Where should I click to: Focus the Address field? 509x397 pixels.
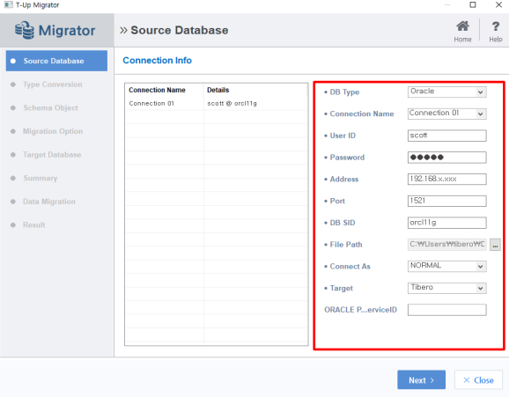coord(446,180)
